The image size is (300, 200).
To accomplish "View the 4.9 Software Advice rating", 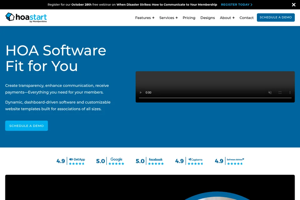I will click(229, 161).
